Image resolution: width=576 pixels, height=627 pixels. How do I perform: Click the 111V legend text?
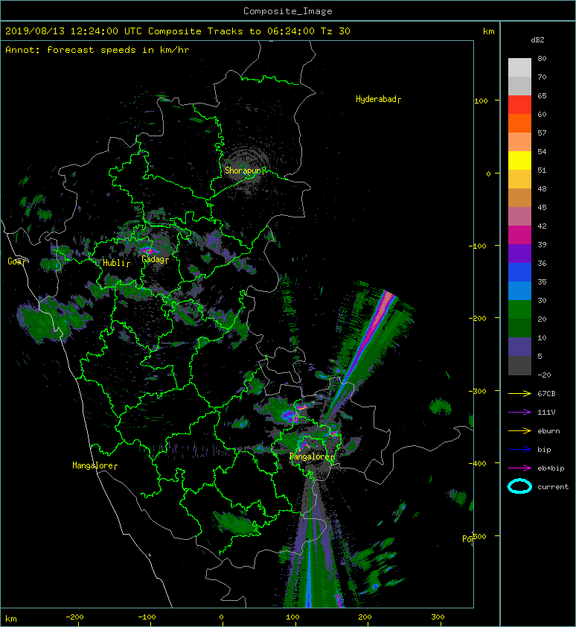coord(546,413)
